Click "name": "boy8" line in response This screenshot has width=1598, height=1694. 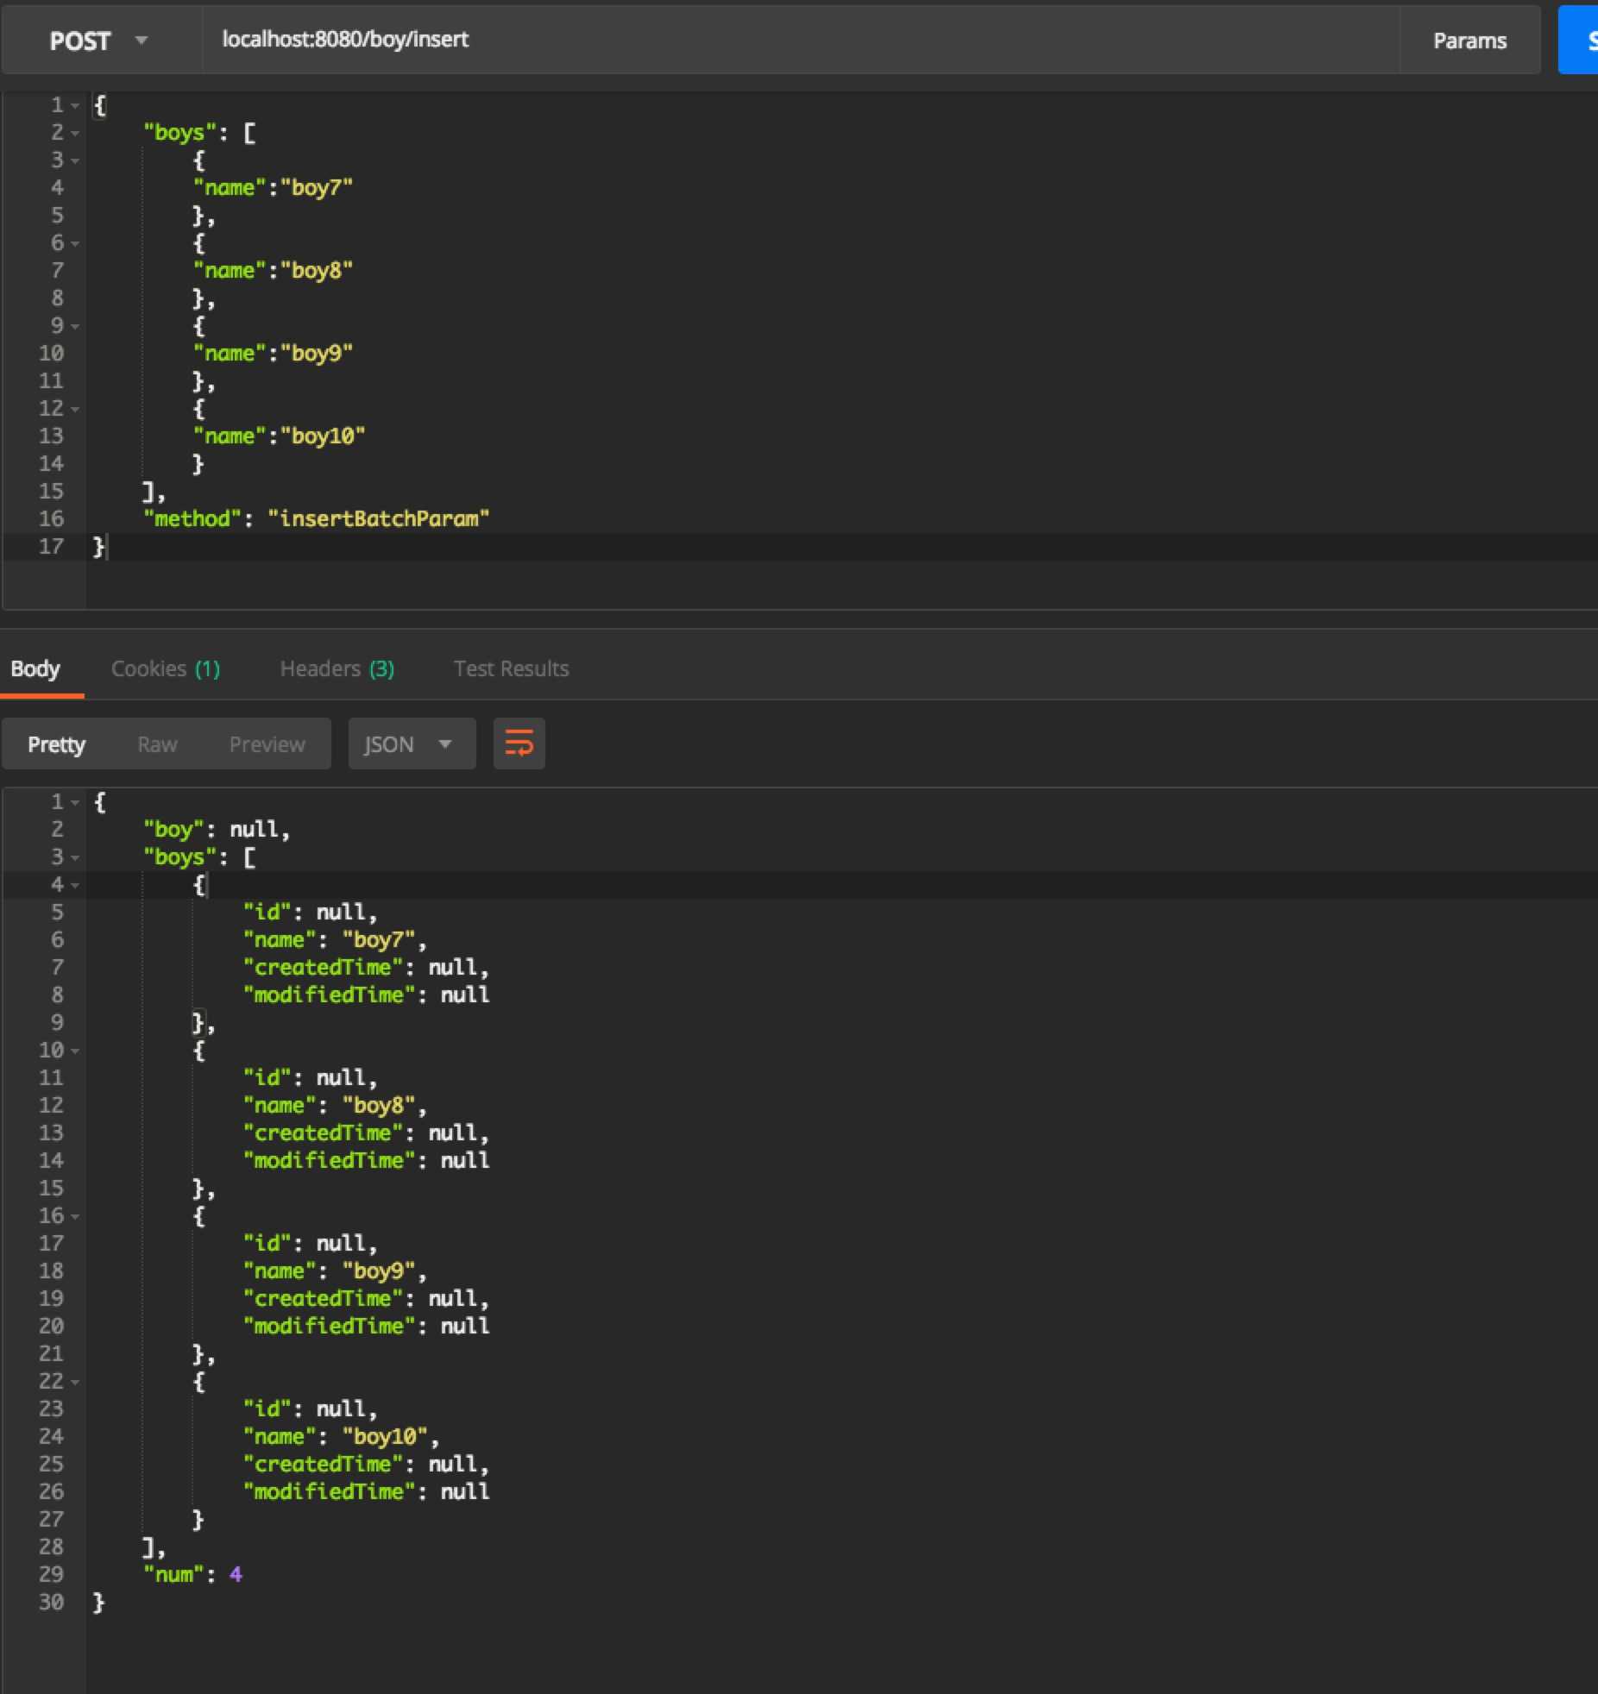[335, 1106]
